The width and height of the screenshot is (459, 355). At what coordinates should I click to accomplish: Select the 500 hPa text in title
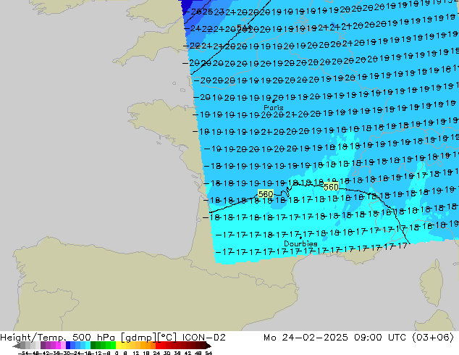pos(93,337)
